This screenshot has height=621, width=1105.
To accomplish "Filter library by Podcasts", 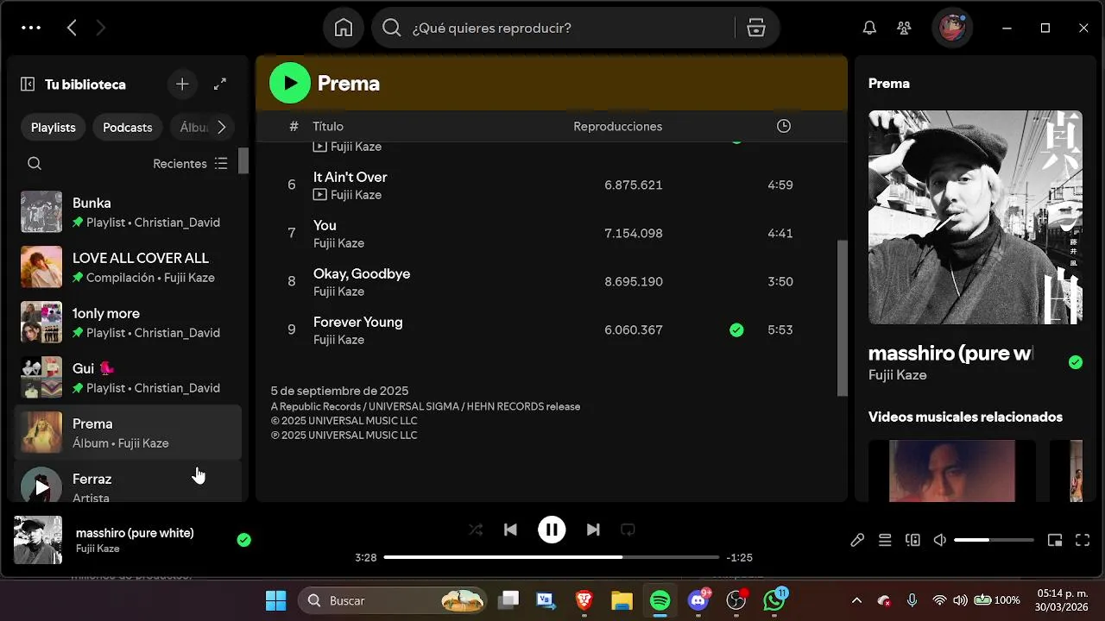I will 128,127.
